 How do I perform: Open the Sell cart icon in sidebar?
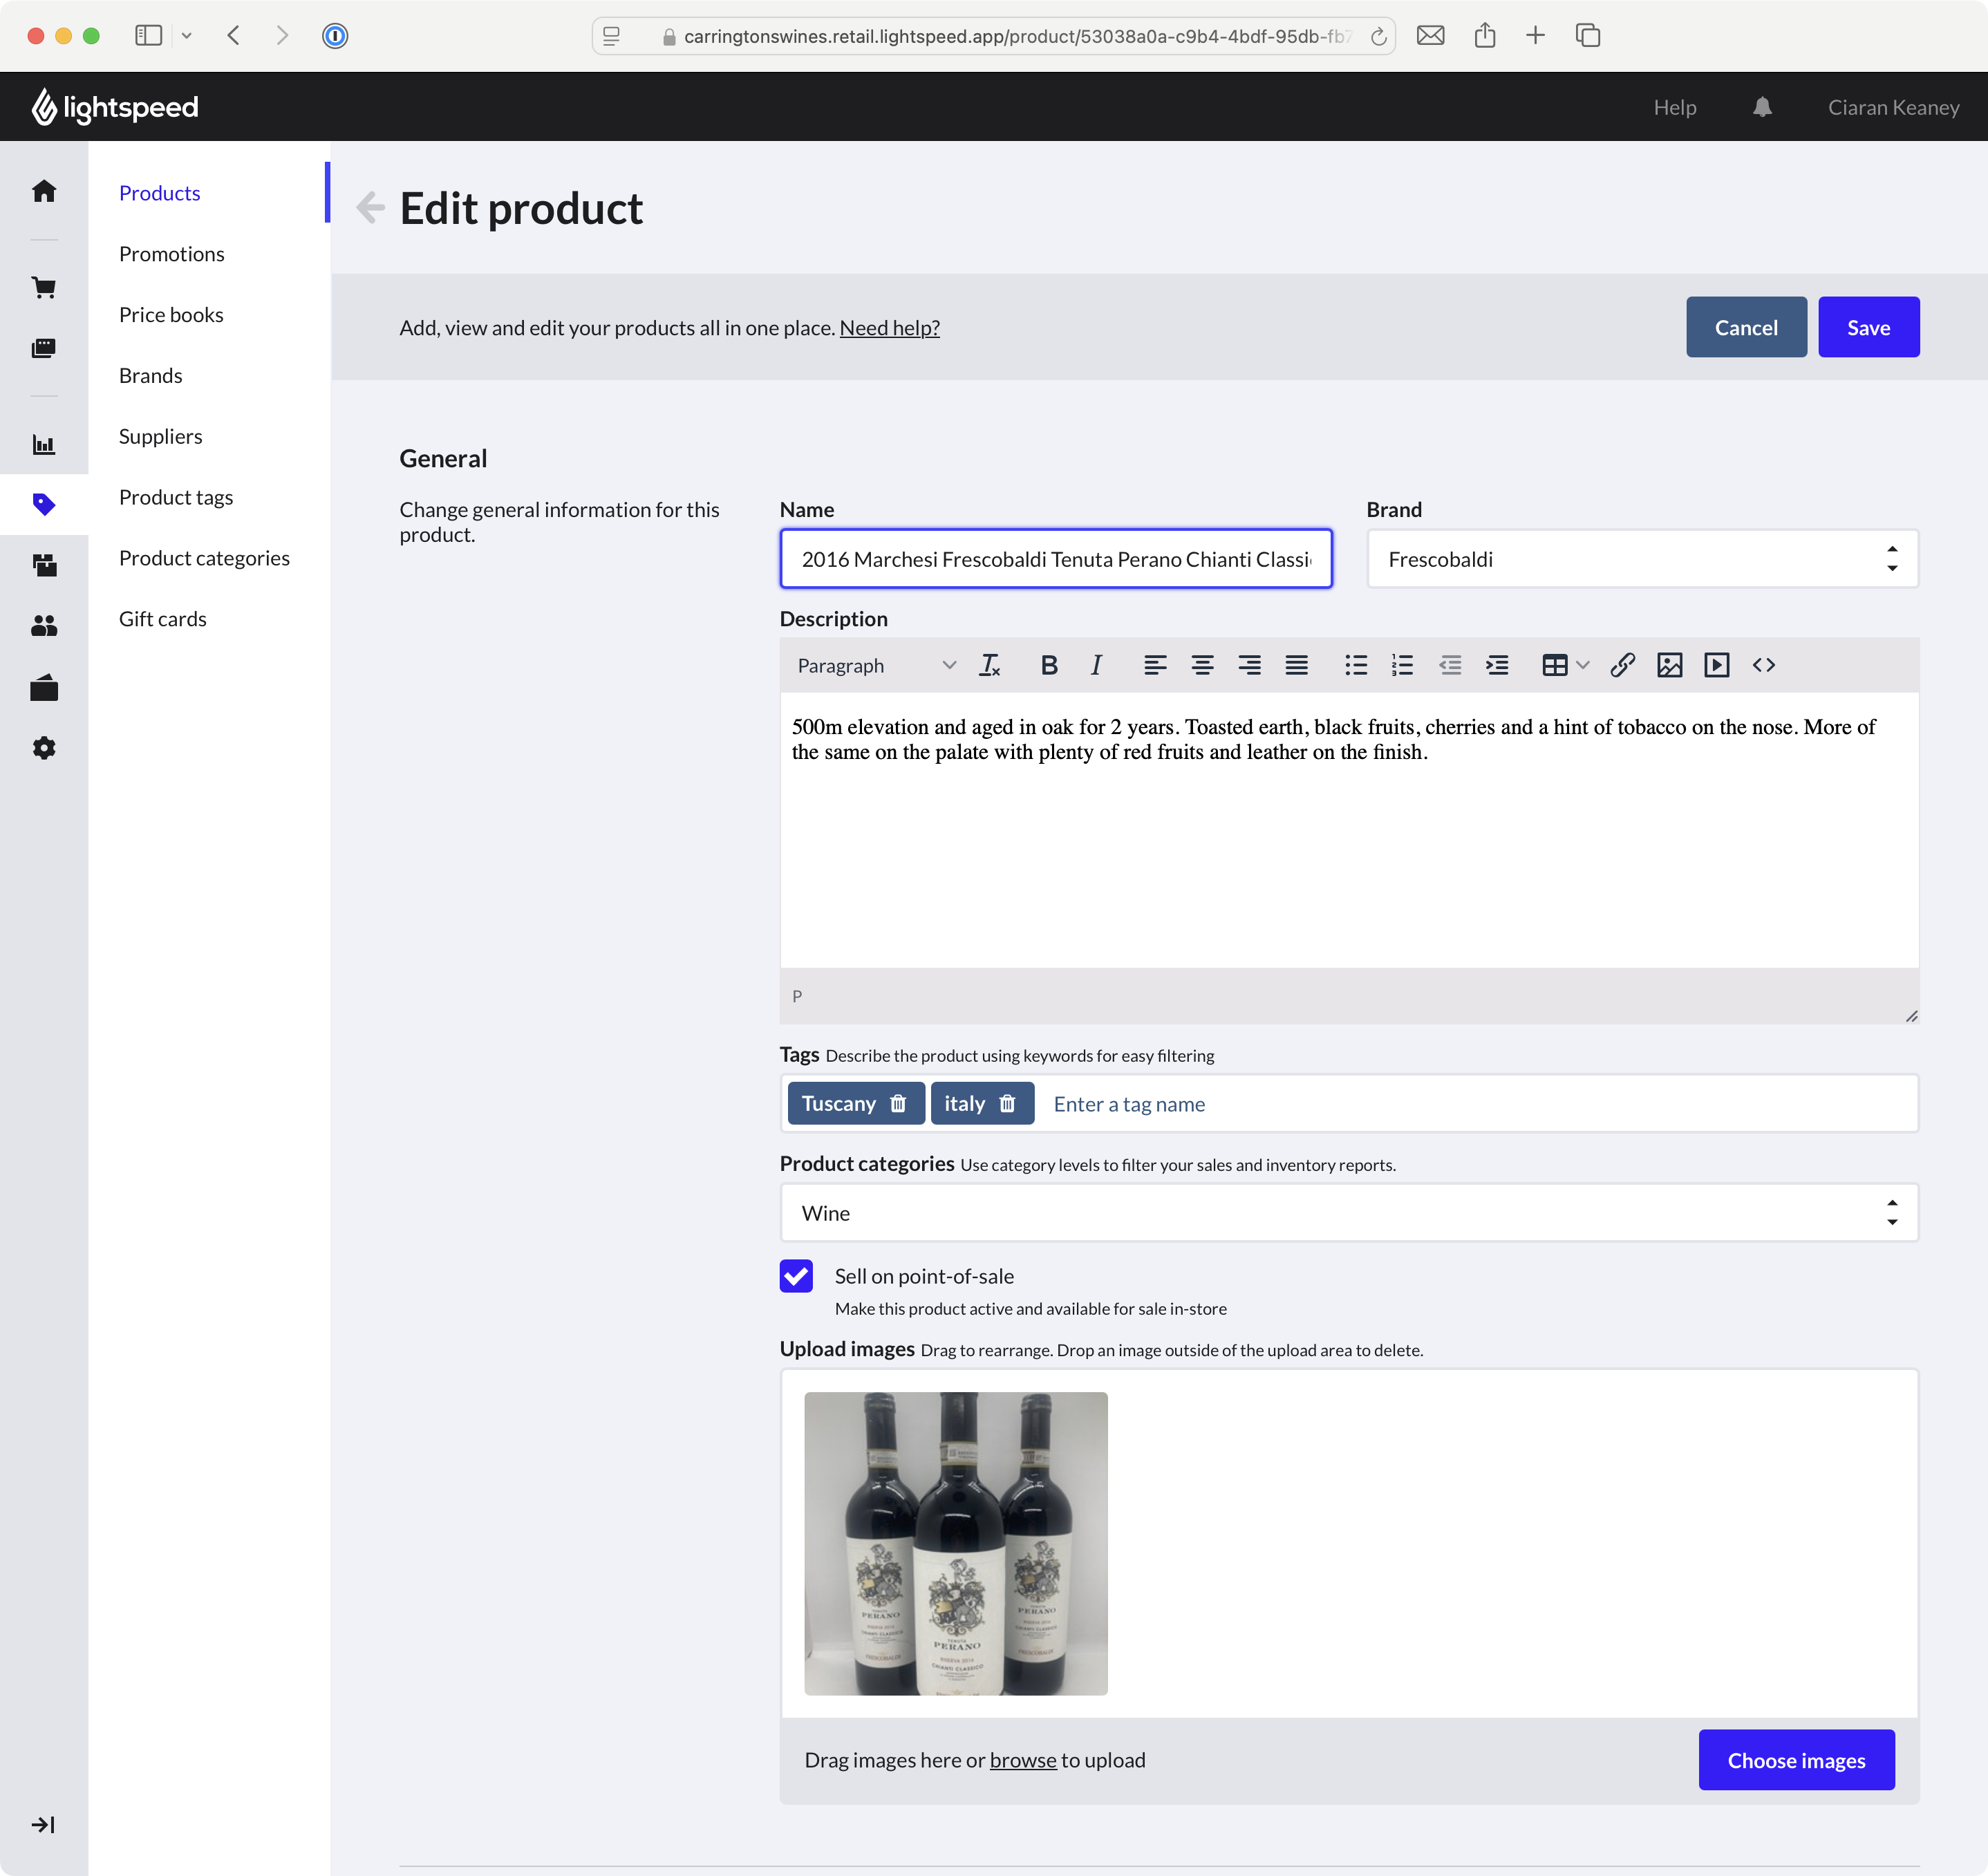tap(44, 288)
